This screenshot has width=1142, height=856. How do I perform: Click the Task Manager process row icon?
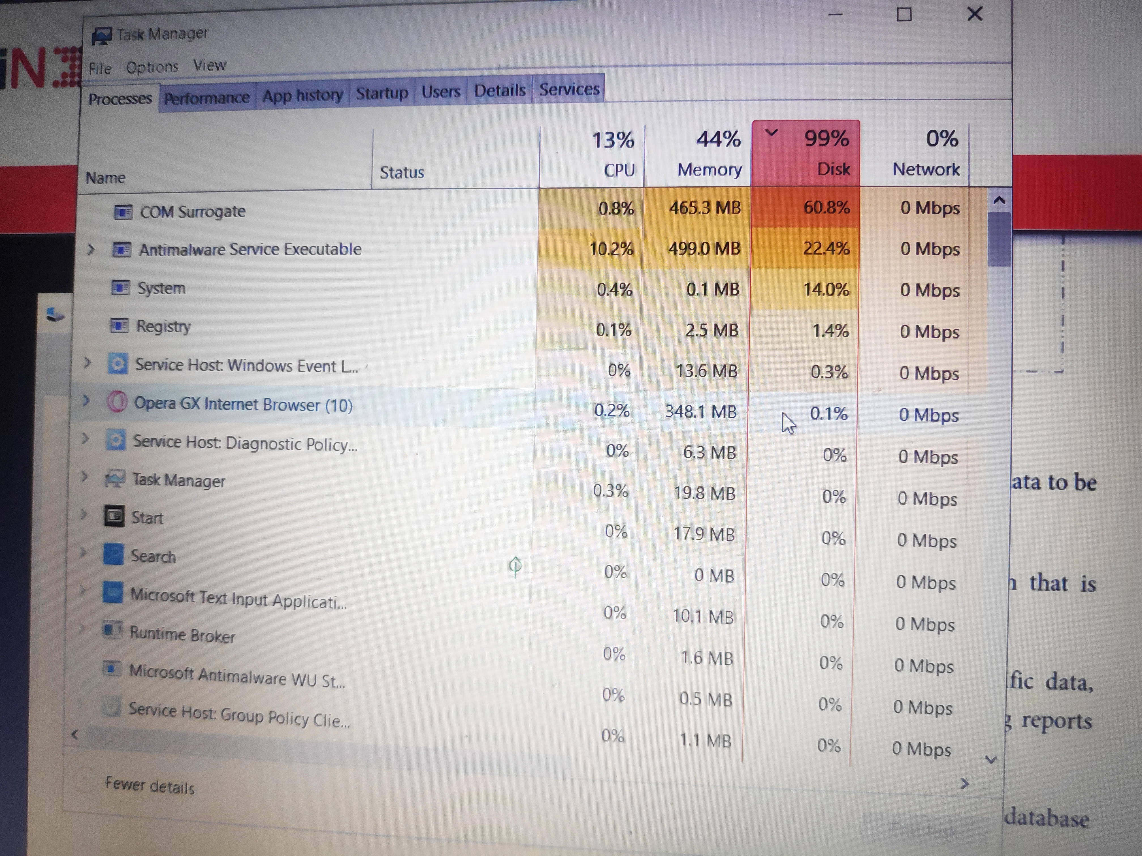point(115,479)
